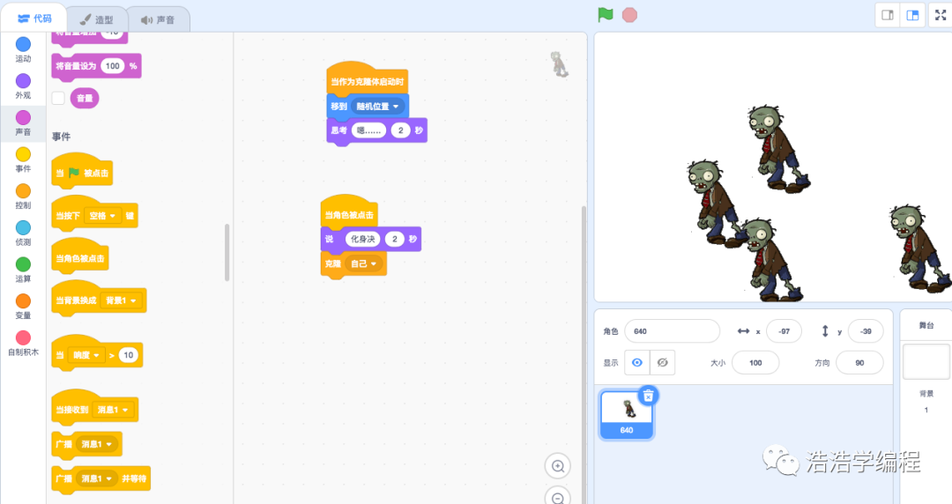Select the 运算 block category
The width and height of the screenshot is (952, 504).
tap(23, 271)
